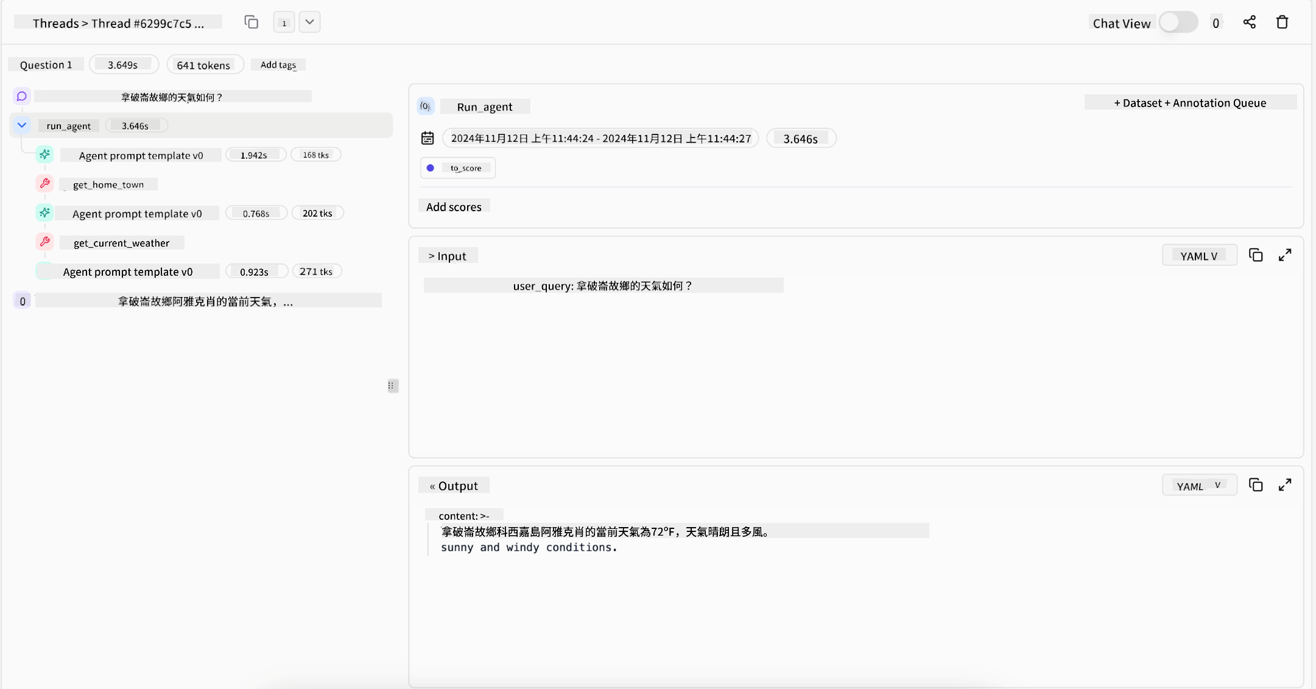The width and height of the screenshot is (1316, 689).
Task: Click the Run_agent chain icon in detail panel
Action: [426, 106]
